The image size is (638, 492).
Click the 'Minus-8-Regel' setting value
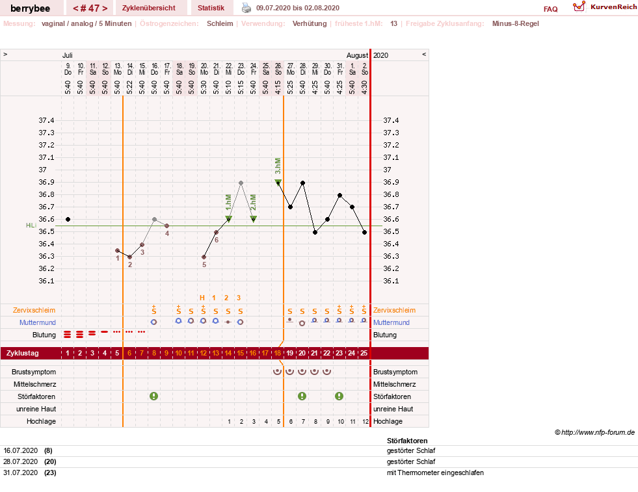point(515,23)
